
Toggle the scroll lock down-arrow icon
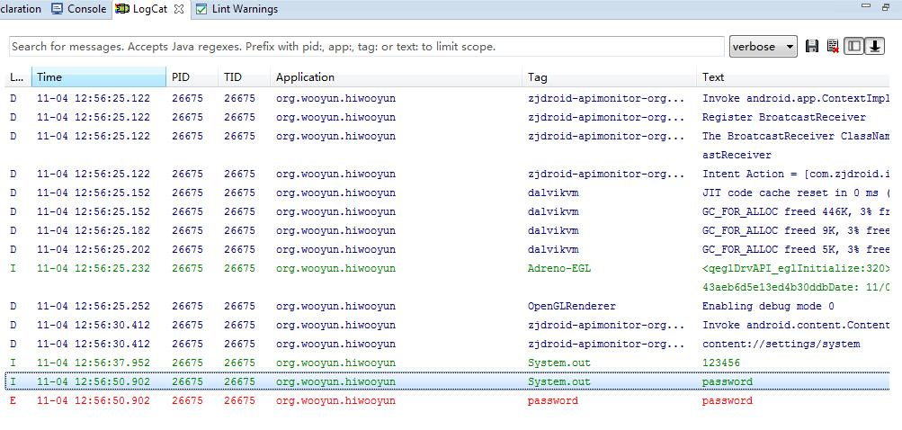tap(874, 47)
